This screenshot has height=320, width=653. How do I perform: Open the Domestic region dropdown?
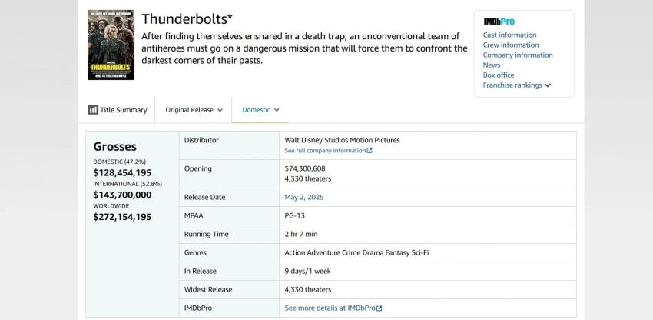(x=260, y=110)
